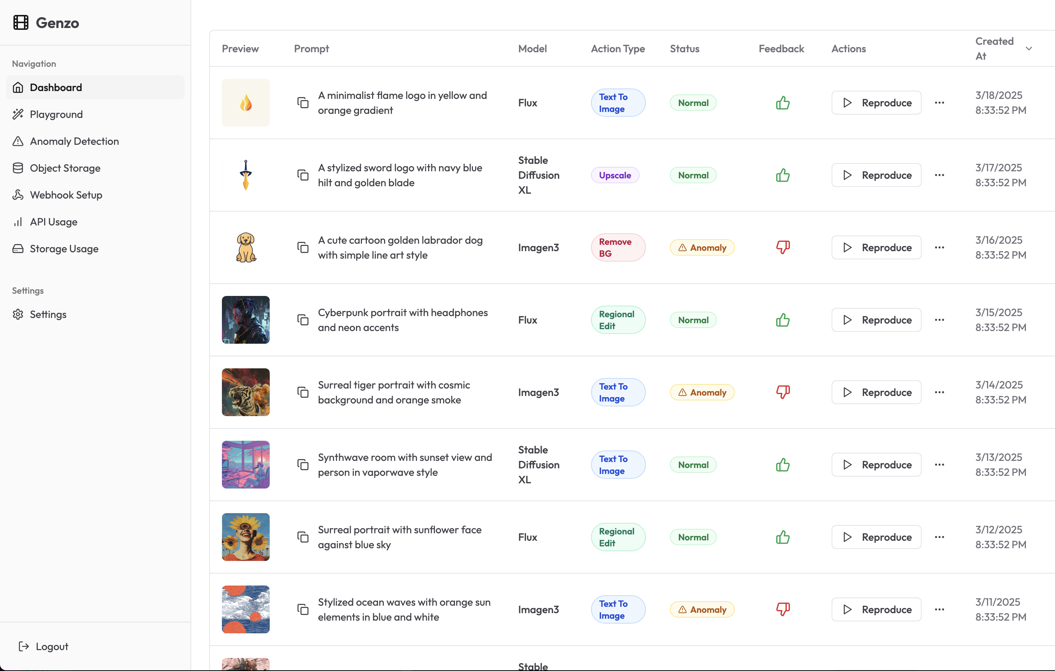Click the Genzo logo icon
Image resolution: width=1055 pixels, height=671 pixels.
coord(21,22)
